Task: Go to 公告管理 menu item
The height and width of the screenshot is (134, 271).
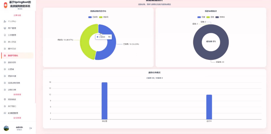Action: point(17,35)
